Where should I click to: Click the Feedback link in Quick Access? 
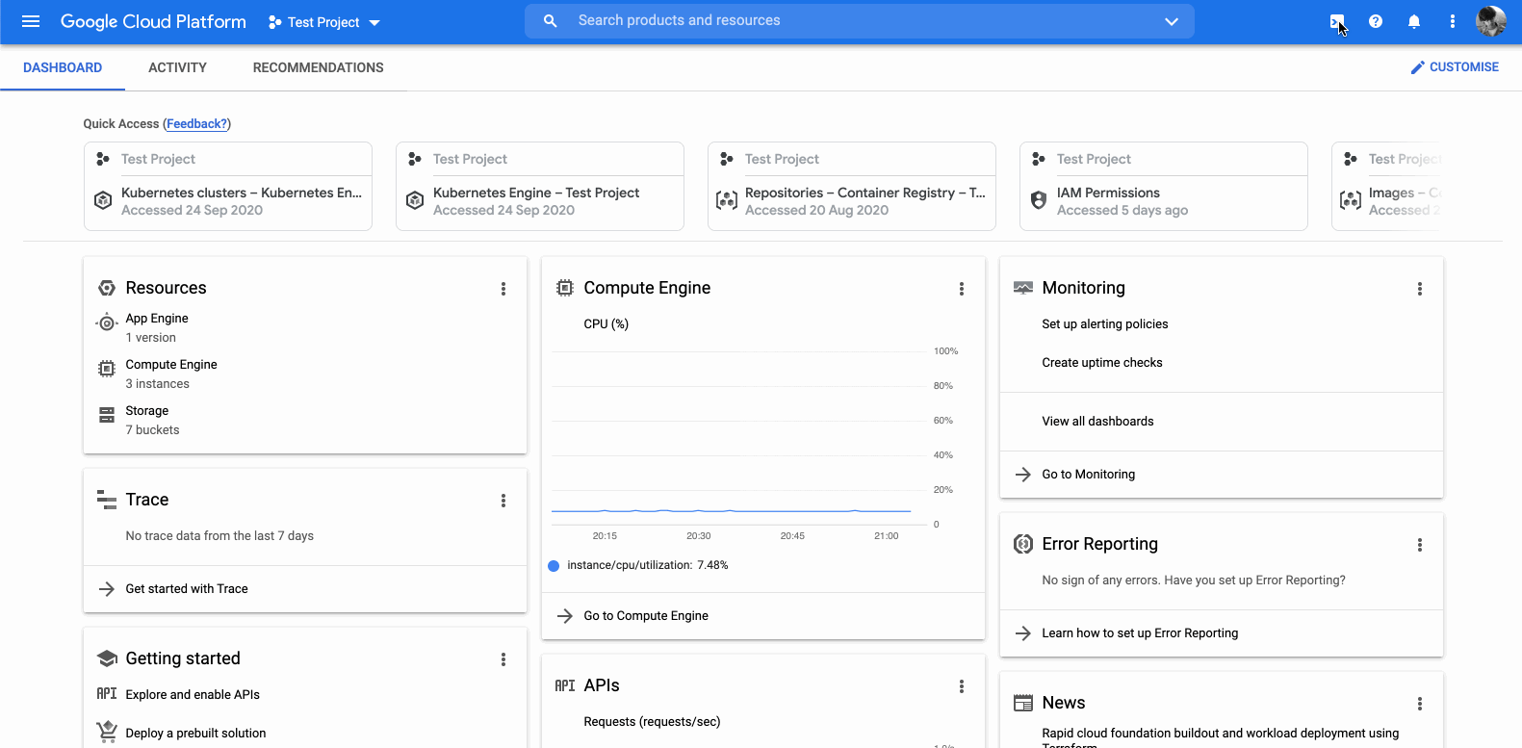point(196,124)
